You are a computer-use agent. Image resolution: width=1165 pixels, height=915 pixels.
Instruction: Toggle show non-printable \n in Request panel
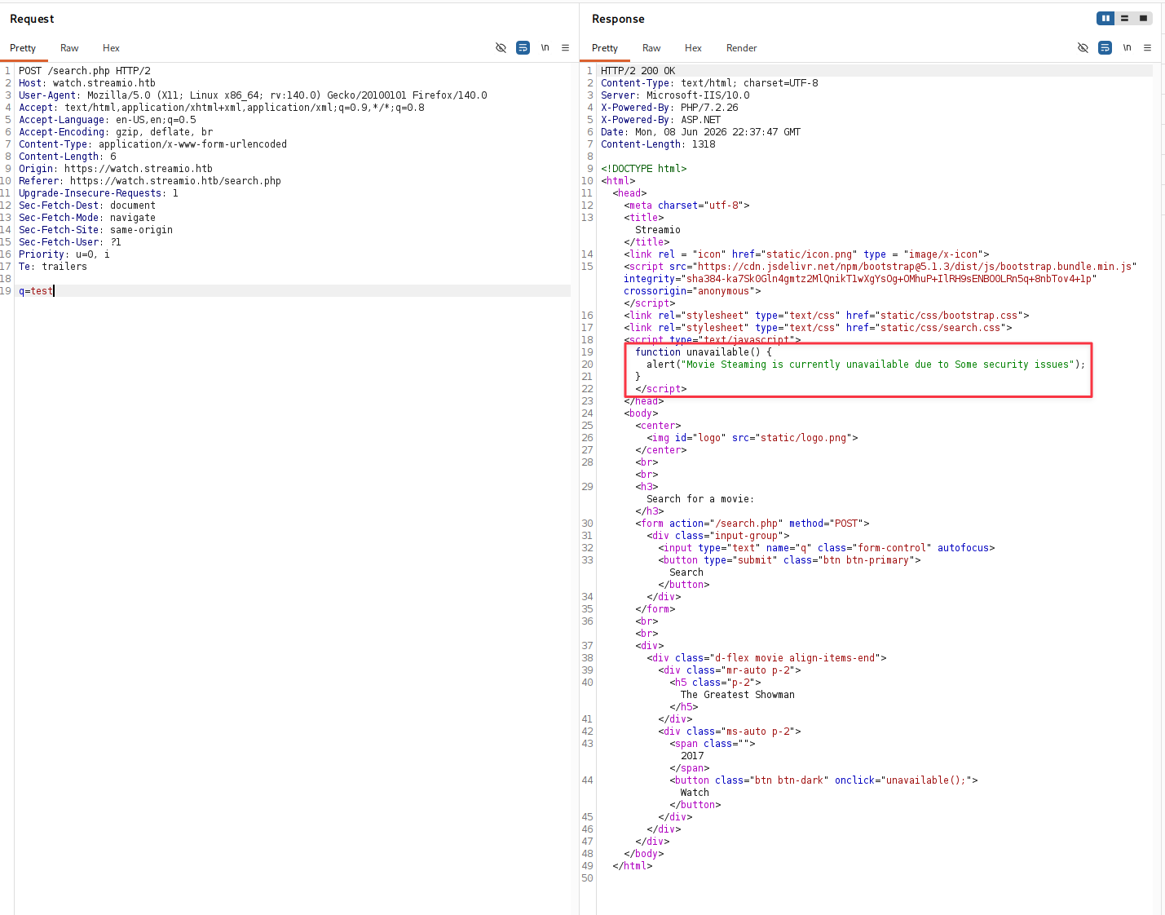pos(545,48)
